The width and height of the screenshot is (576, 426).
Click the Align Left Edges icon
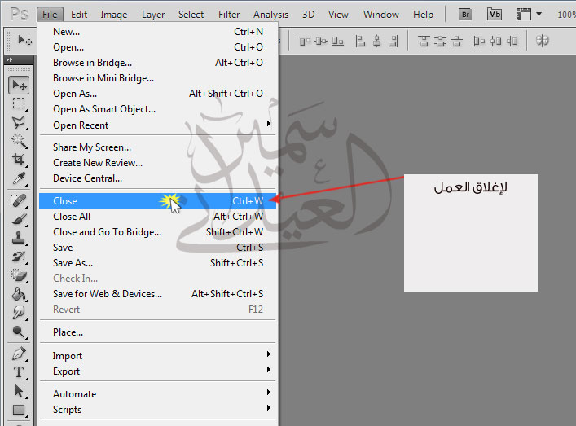tap(360, 41)
